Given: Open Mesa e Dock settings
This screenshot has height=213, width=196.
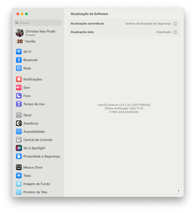Looking at the screenshot, I should tap(38, 167).
